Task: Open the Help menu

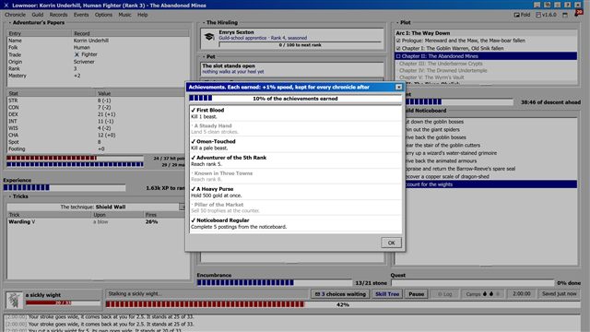Action: [142, 15]
